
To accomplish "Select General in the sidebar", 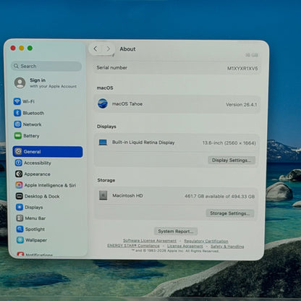I will pos(48,152).
